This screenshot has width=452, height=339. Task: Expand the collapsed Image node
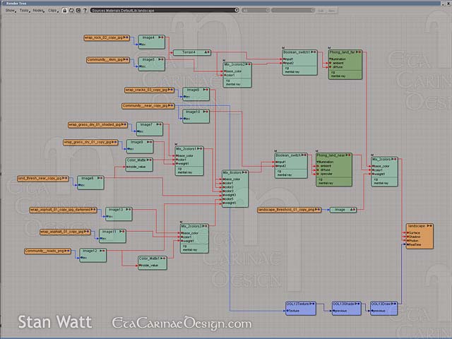(x=351, y=210)
